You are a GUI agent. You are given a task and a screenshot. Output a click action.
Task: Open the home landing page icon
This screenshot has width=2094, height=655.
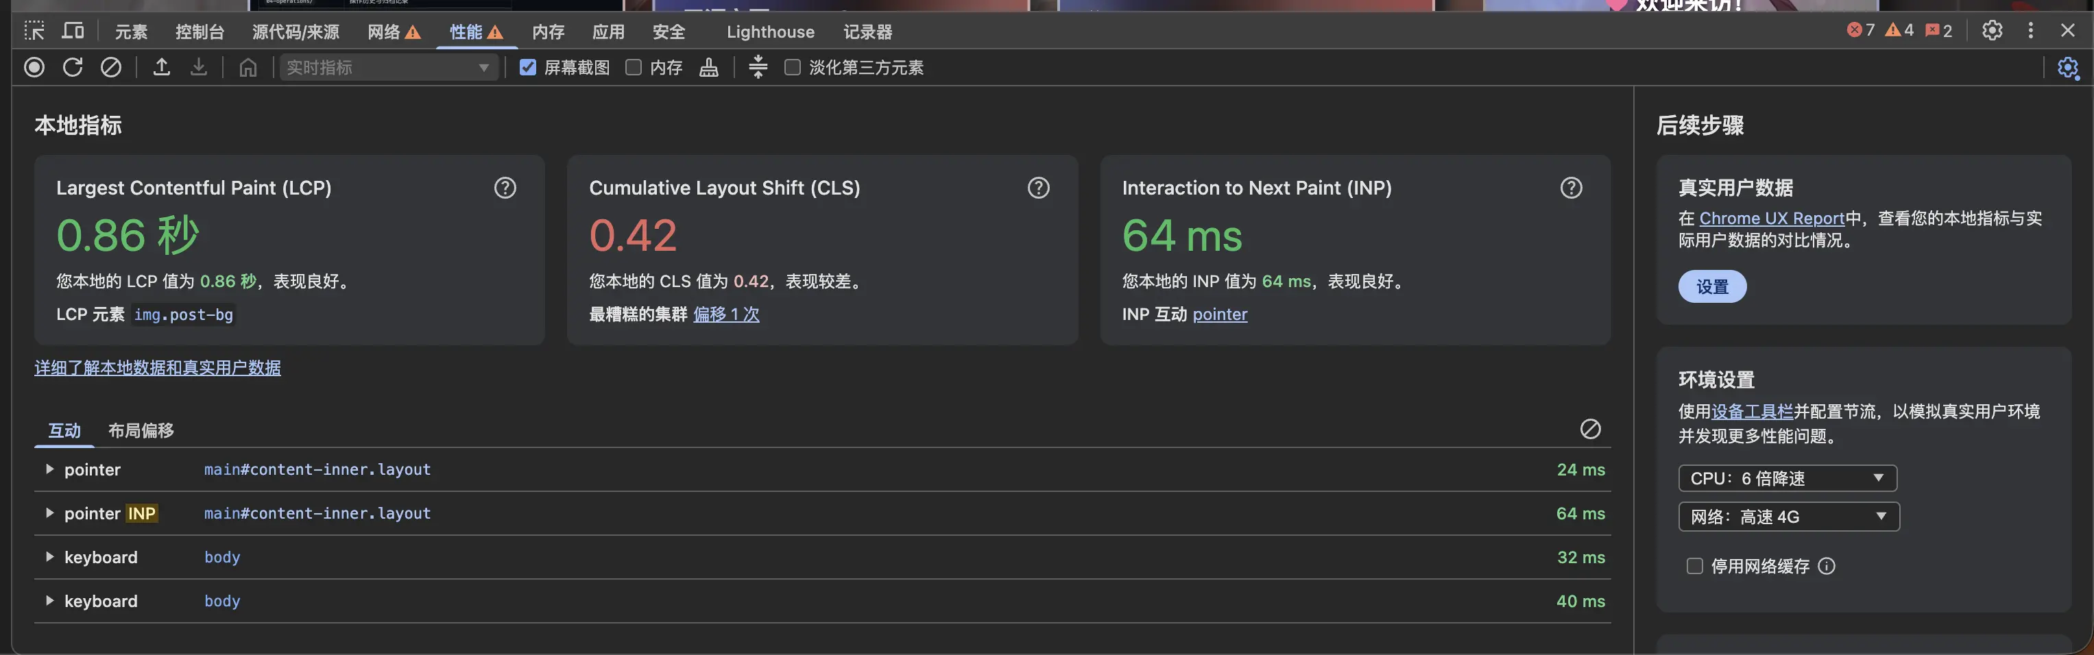tap(248, 67)
